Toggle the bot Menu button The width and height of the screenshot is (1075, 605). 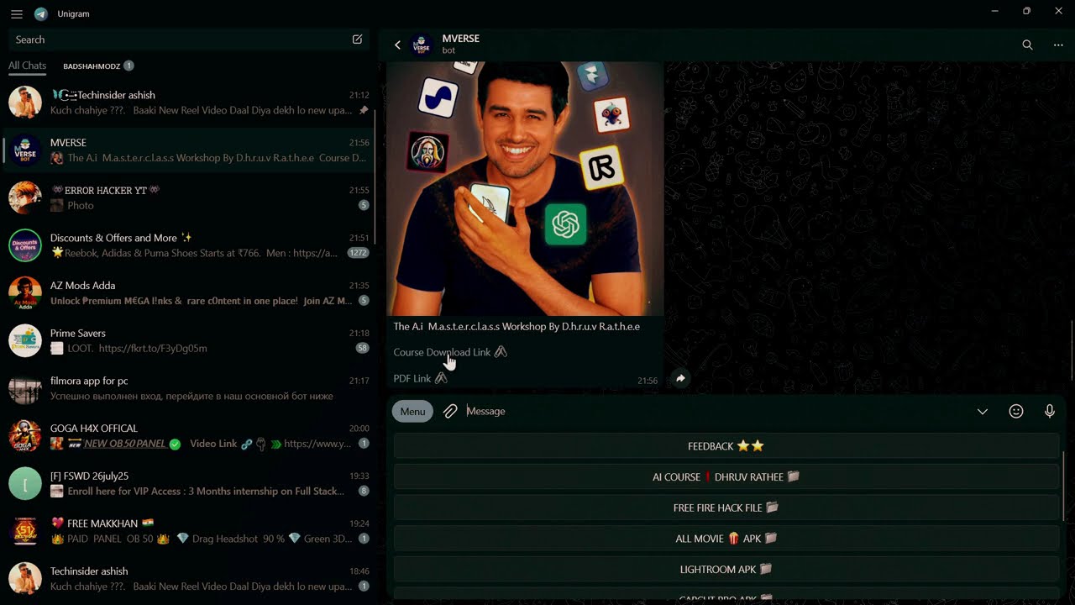pyautogui.click(x=412, y=411)
